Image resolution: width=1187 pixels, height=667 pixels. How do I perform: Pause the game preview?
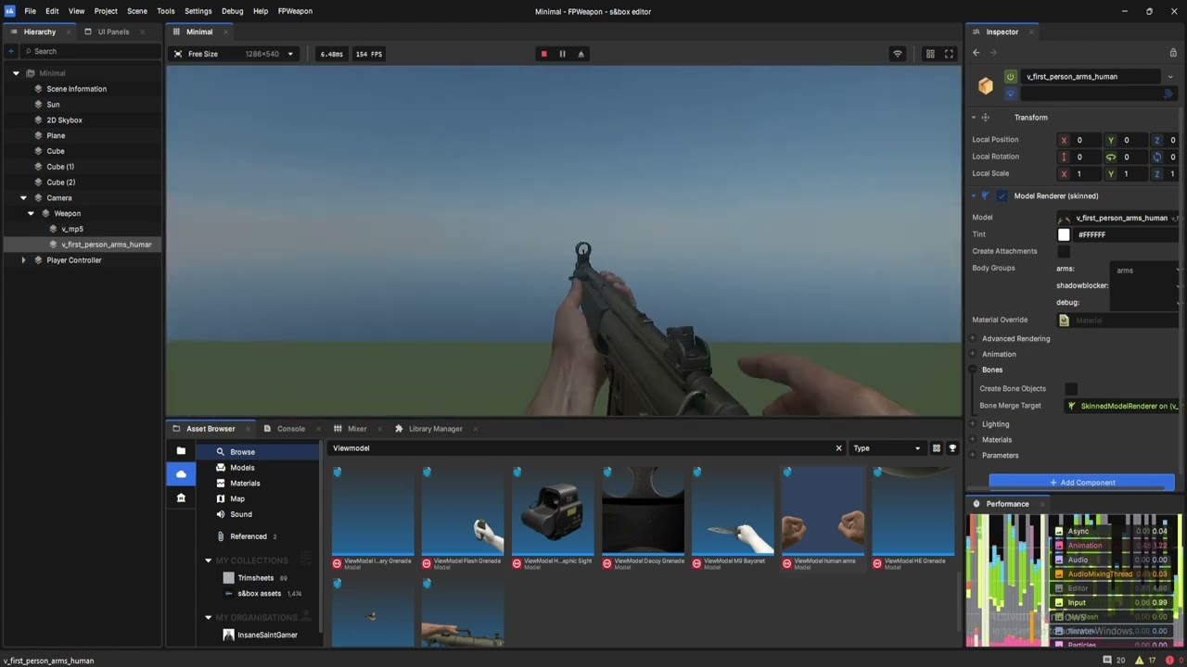click(x=562, y=54)
